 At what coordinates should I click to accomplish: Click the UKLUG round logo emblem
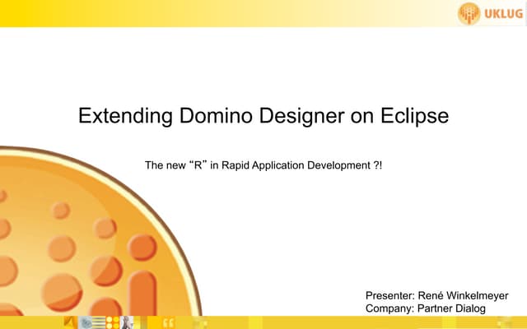pos(469,12)
